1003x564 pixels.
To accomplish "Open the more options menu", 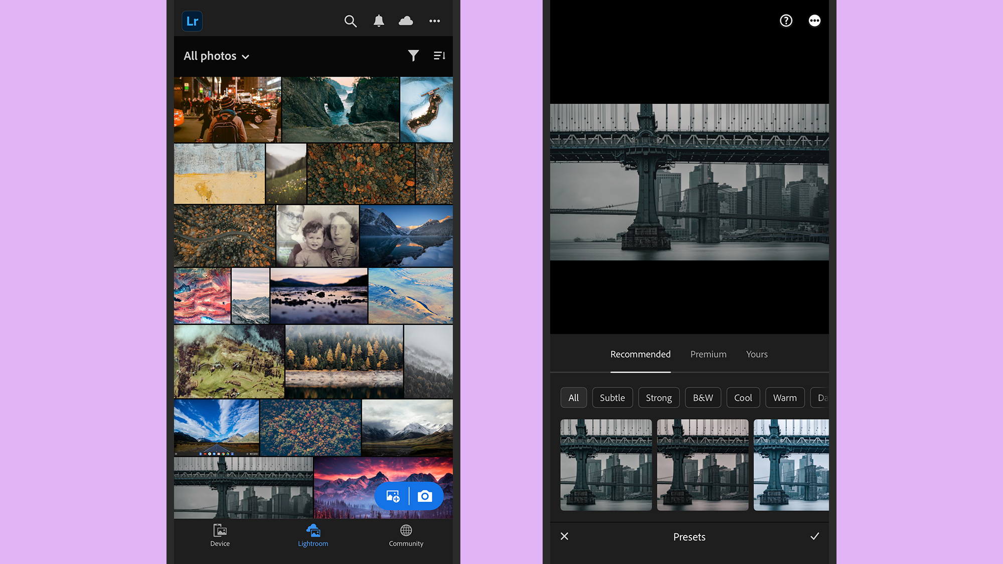I will (x=435, y=21).
